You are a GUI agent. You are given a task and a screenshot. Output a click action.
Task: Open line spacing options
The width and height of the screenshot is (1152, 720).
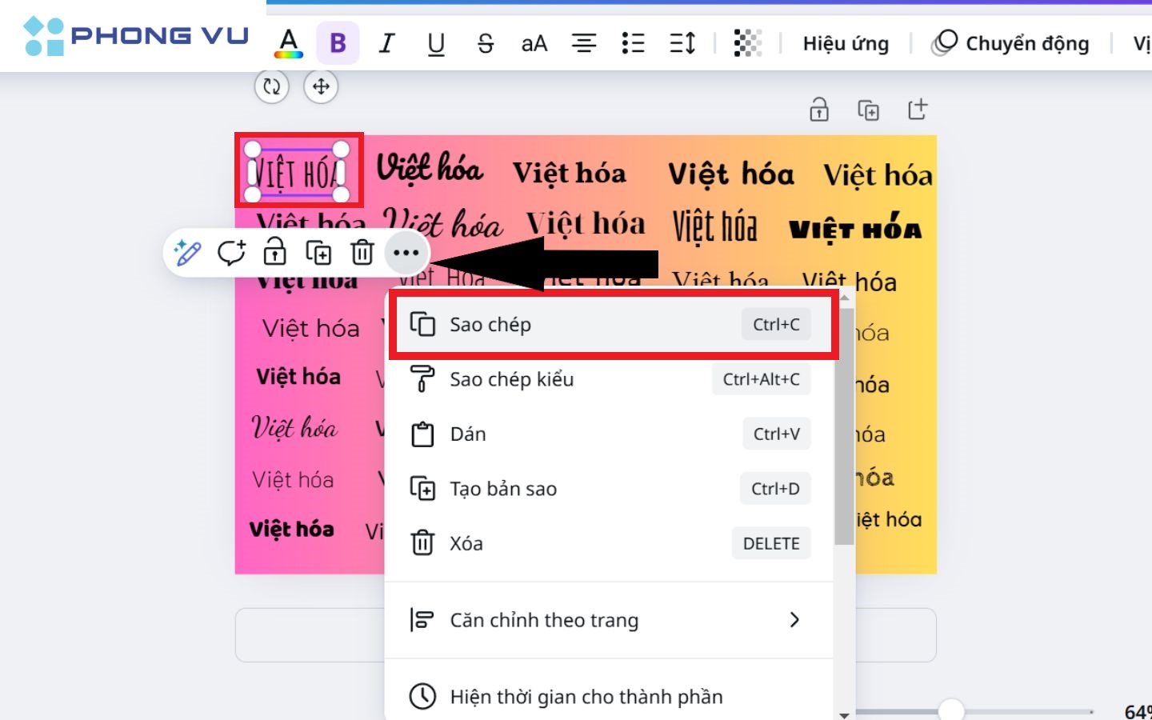[x=682, y=43]
